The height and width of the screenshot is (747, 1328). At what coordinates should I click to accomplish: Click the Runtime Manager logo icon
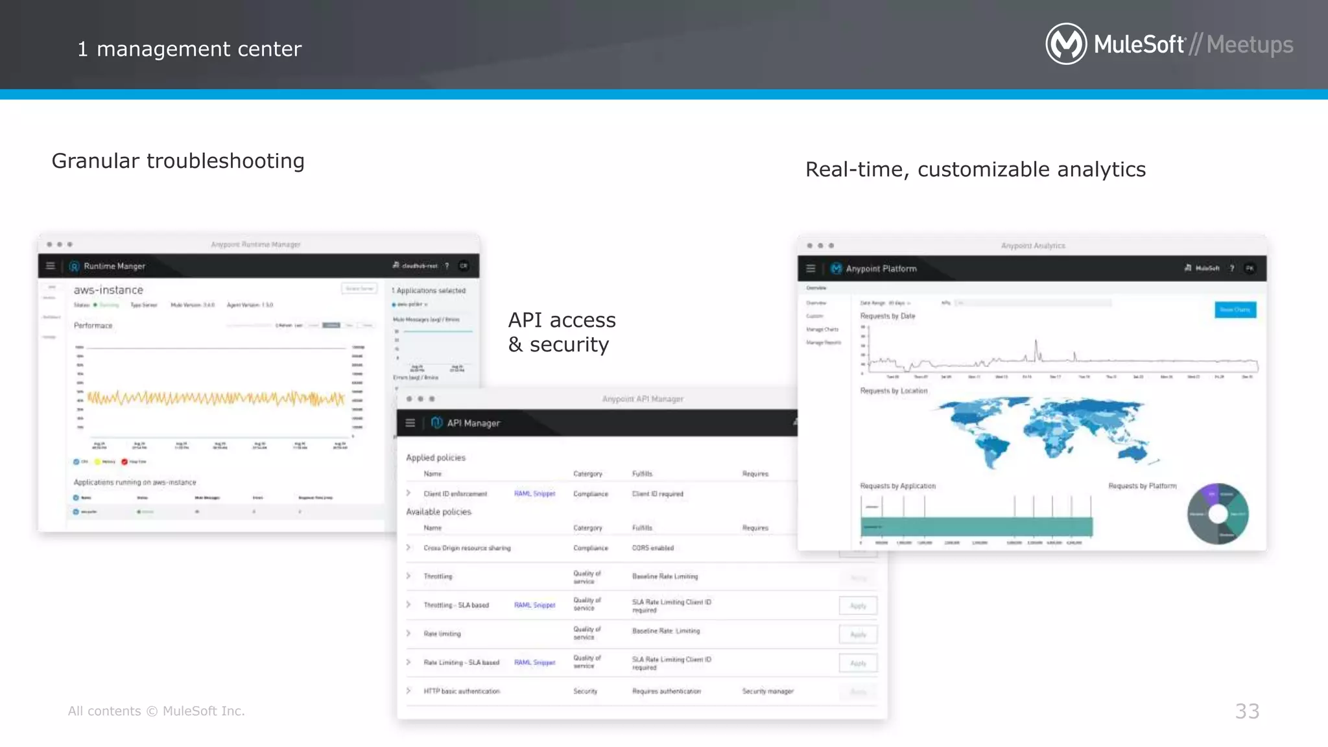[74, 267]
